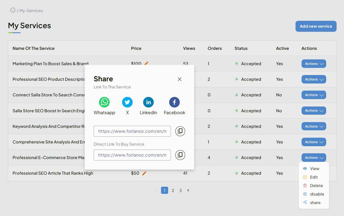
Task: Click the Link To The Service URL field
Action: (x=132, y=131)
